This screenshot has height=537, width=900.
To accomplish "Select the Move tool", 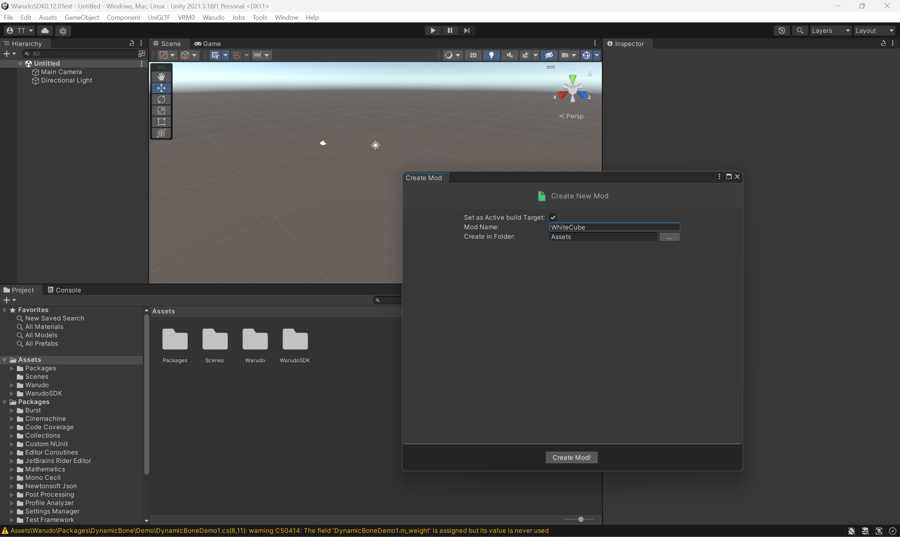I will tap(161, 88).
